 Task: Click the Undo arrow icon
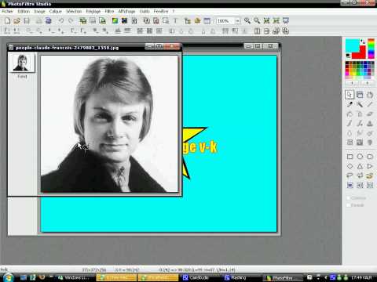click(61, 21)
